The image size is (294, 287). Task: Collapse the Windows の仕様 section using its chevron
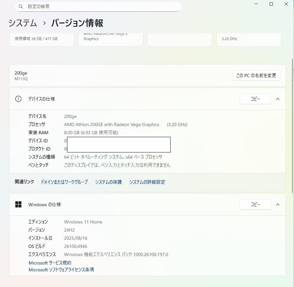click(x=277, y=205)
